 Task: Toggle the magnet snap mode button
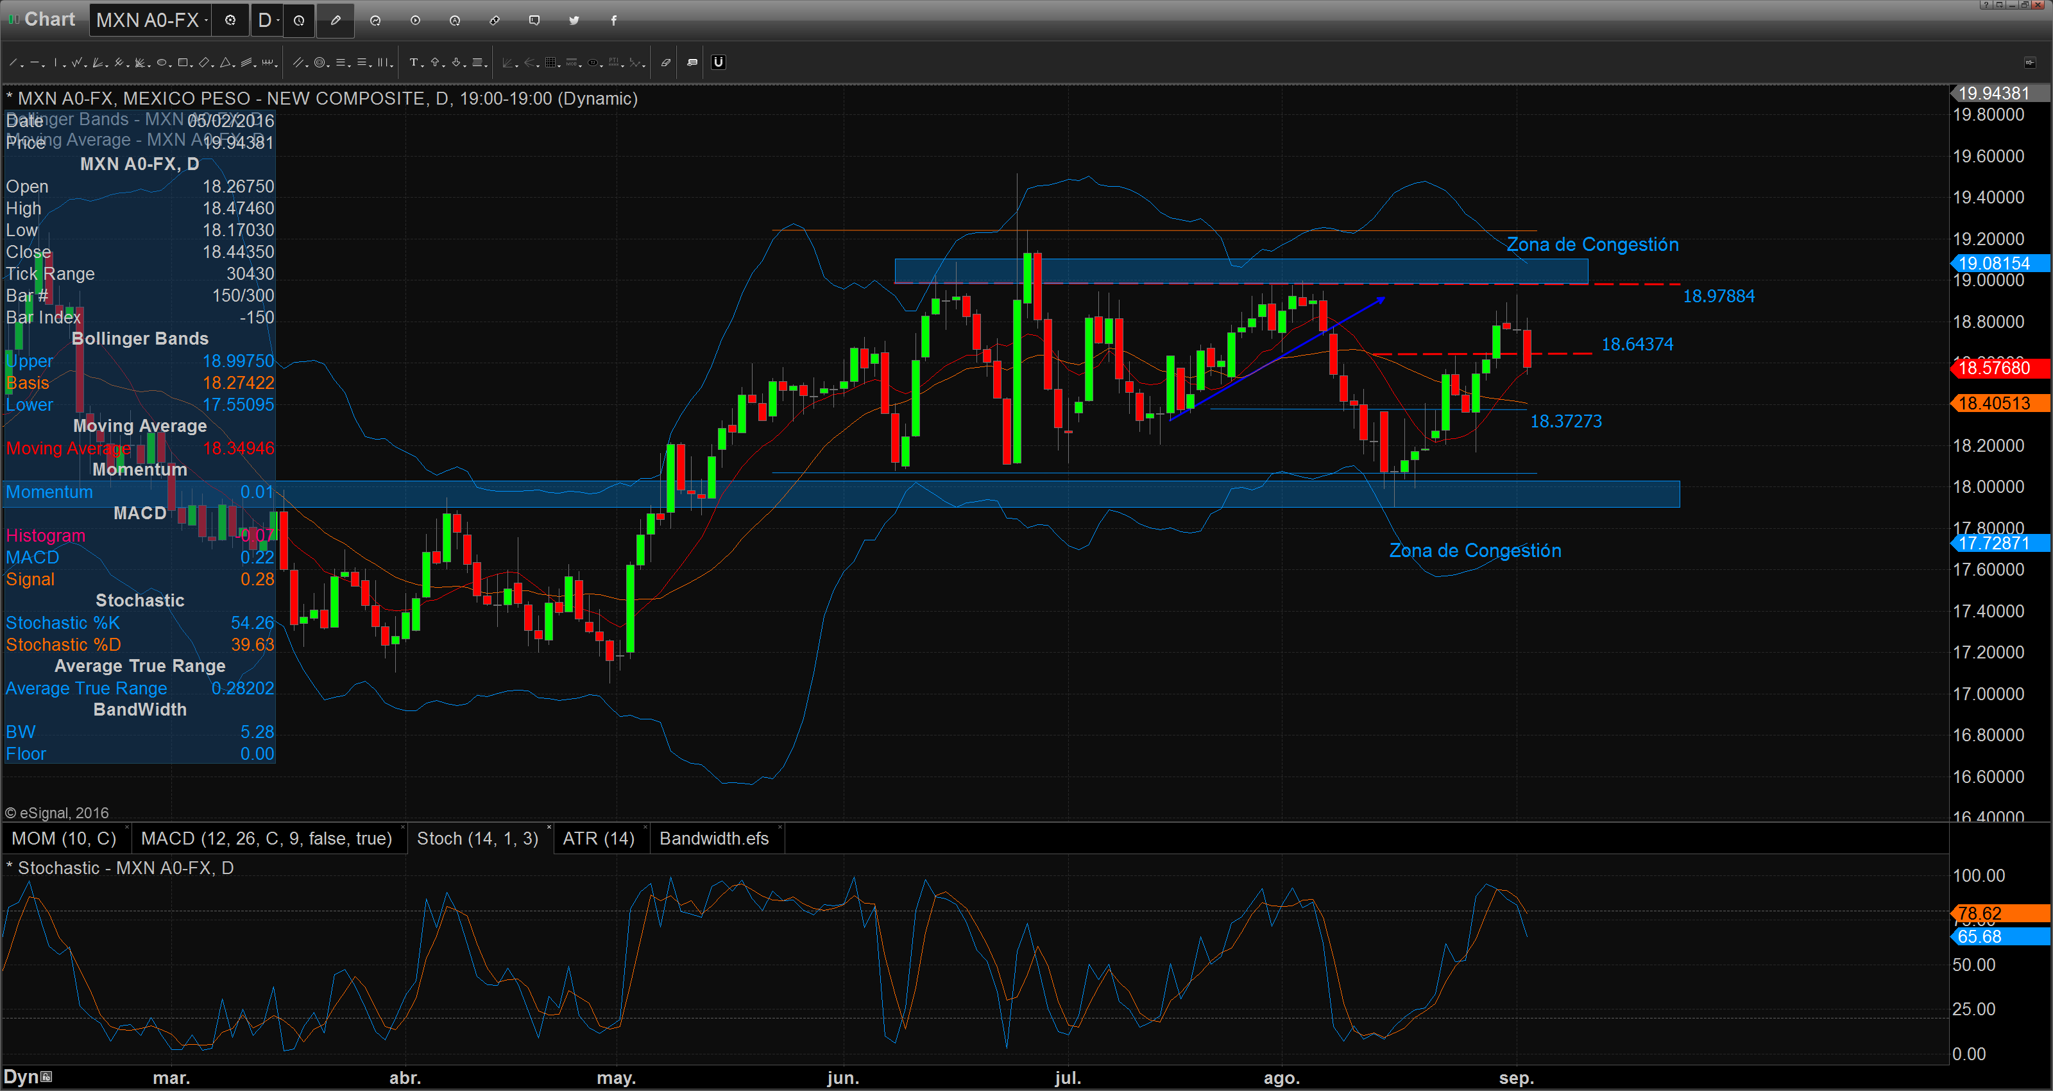(x=719, y=62)
